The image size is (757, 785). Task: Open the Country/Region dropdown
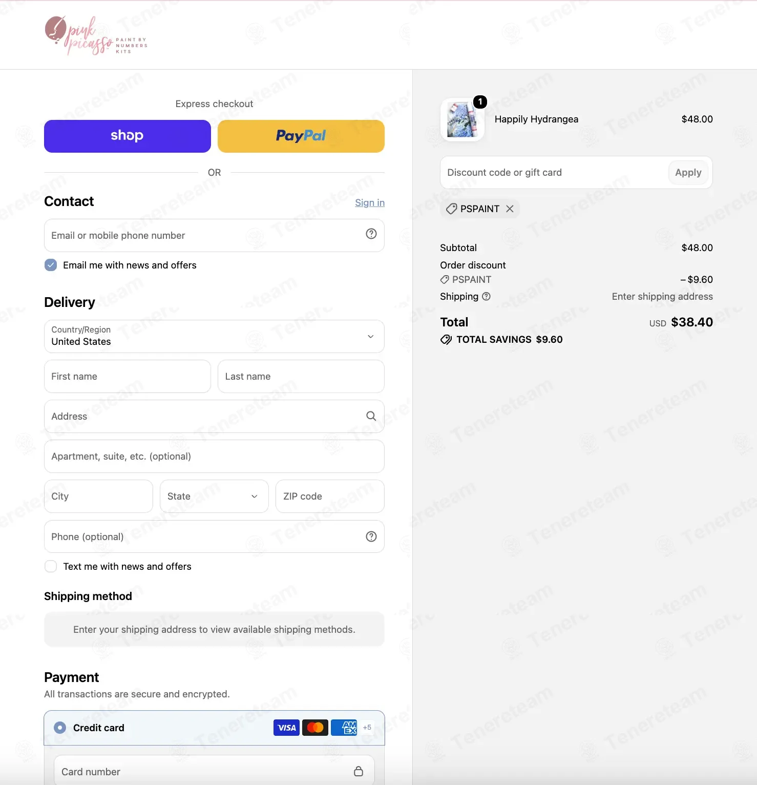(x=214, y=336)
